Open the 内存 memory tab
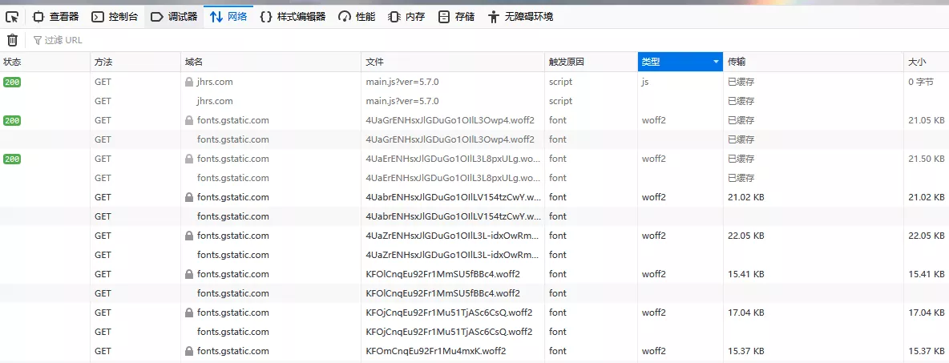 click(x=406, y=16)
